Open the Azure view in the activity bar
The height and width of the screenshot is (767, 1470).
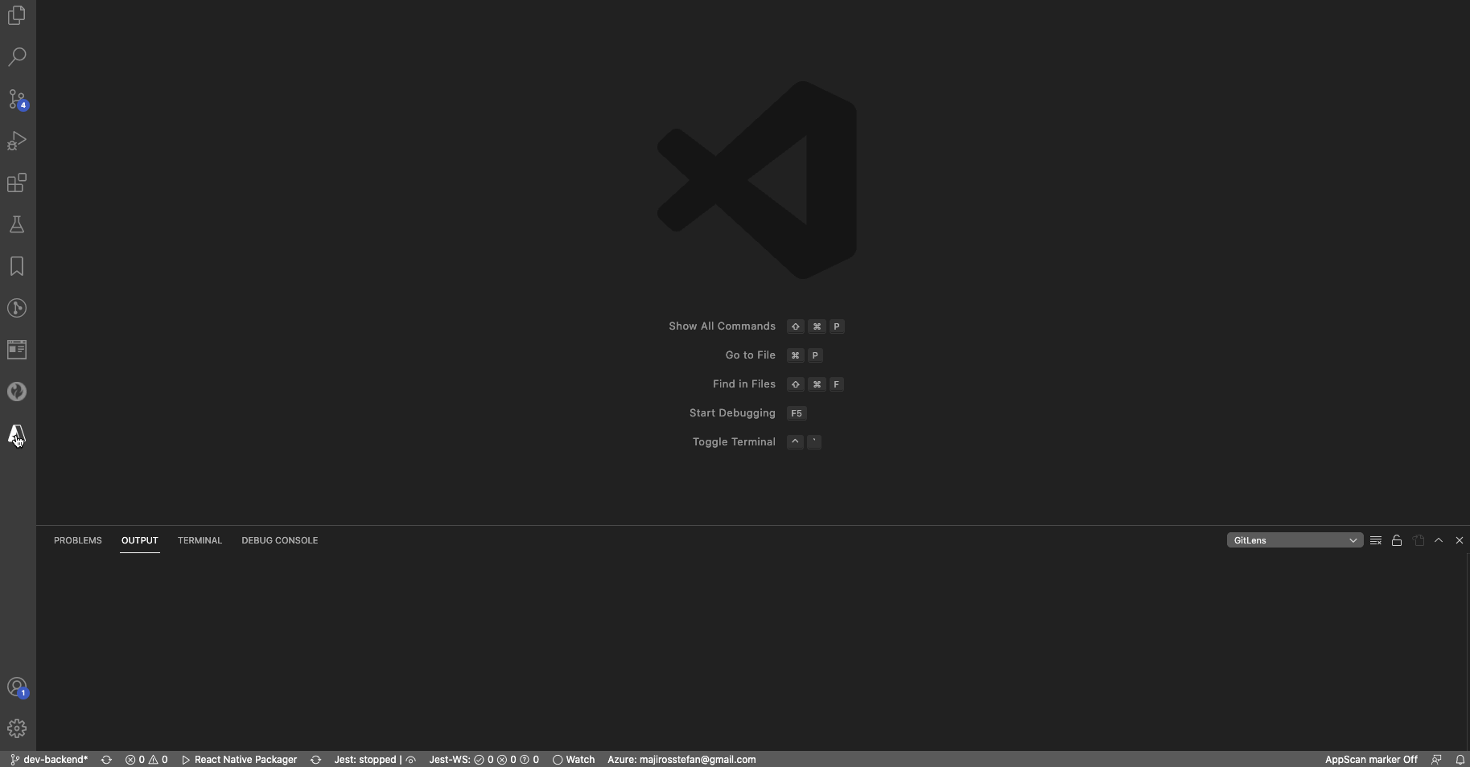tap(17, 434)
